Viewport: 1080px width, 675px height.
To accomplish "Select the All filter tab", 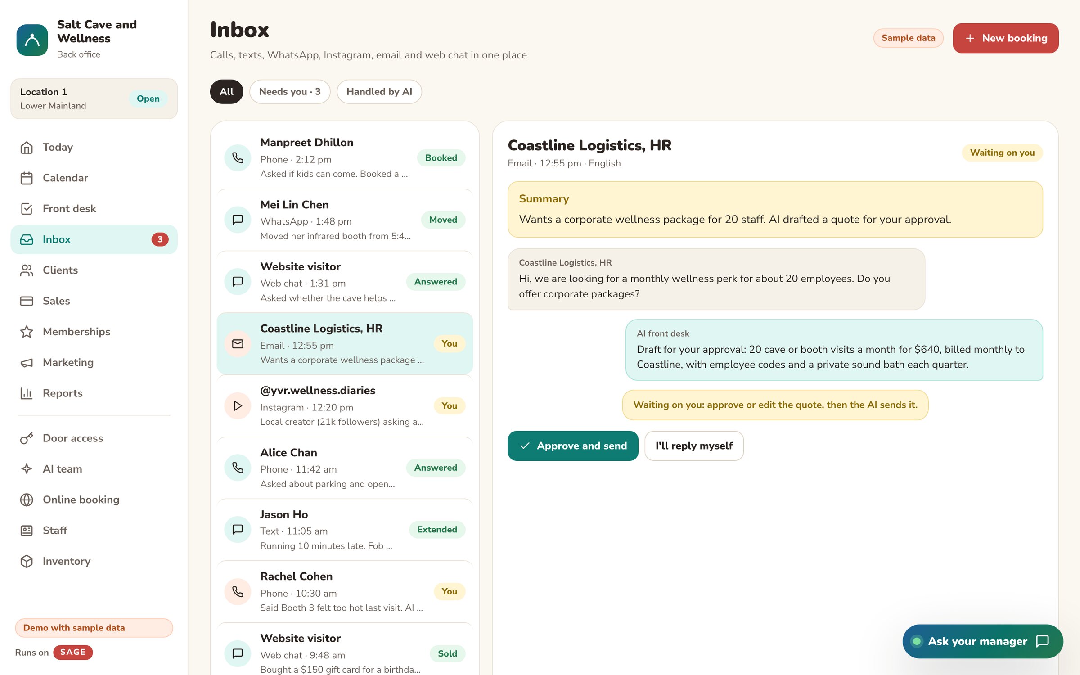I will [x=226, y=92].
